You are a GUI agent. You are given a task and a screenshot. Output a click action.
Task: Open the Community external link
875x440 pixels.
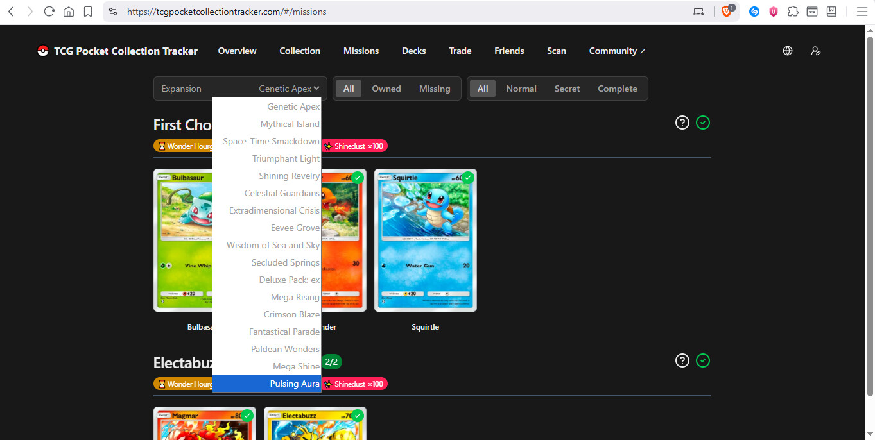[x=618, y=51]
